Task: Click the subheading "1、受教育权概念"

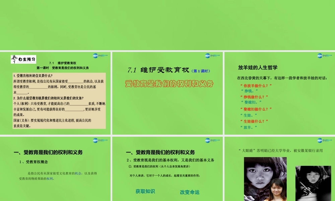Action: coord(33,162)
